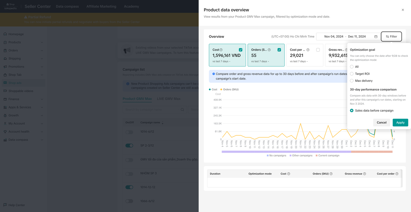
Task: Click Help Center icon in sidebar
Action: pyautogui.click(x=5, y=205)
